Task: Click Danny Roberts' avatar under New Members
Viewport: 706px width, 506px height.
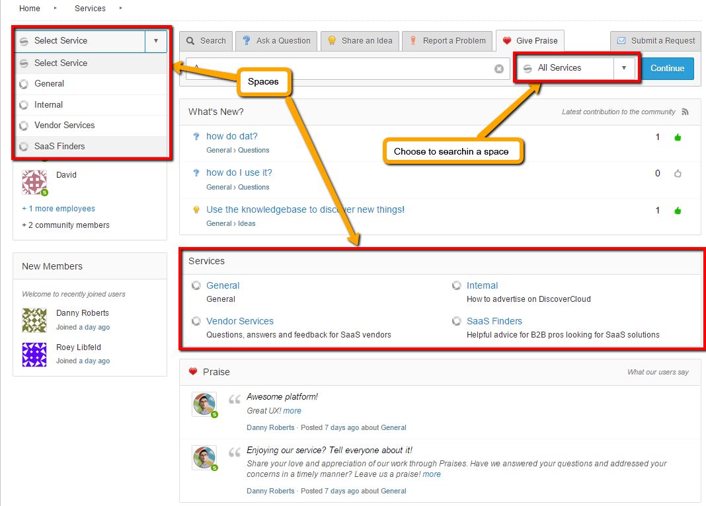Action: pyautogui.click(x=34, y=320)
